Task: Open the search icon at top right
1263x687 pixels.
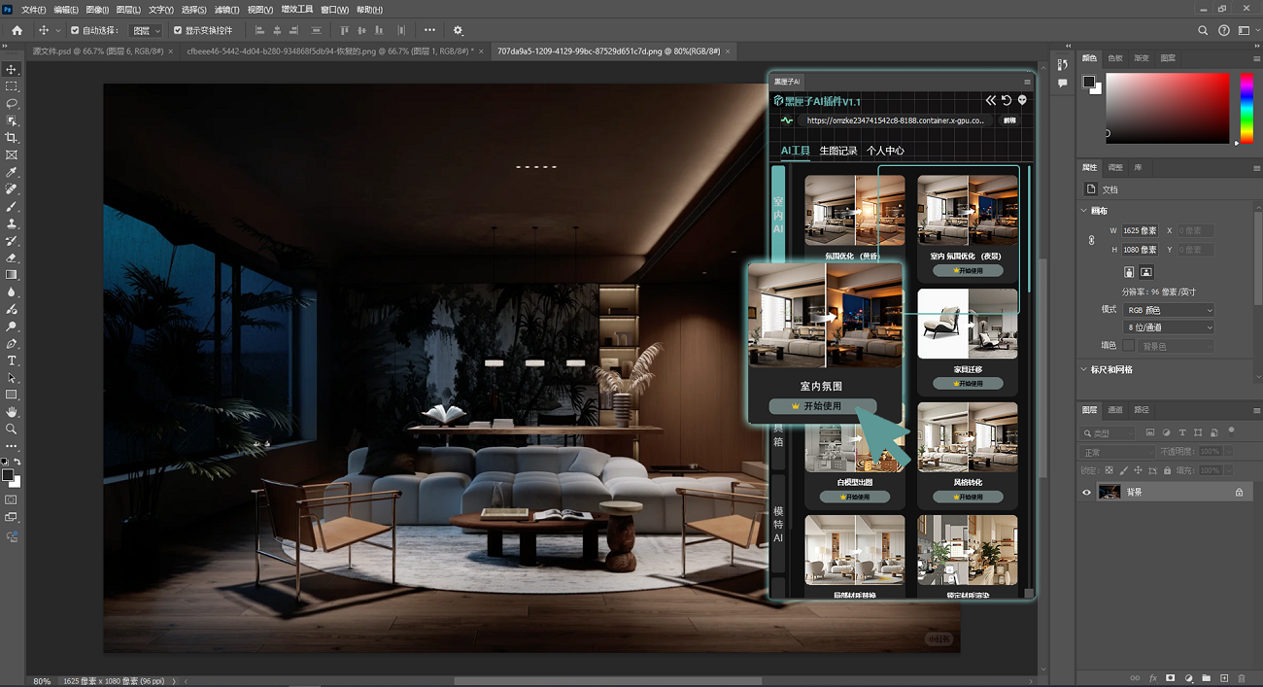Action: tap(1203, 30)
